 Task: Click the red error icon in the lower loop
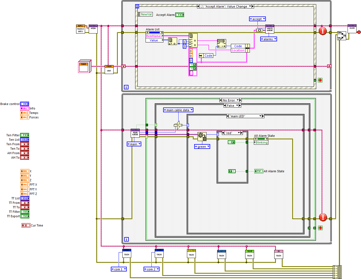tap(323, 217)
